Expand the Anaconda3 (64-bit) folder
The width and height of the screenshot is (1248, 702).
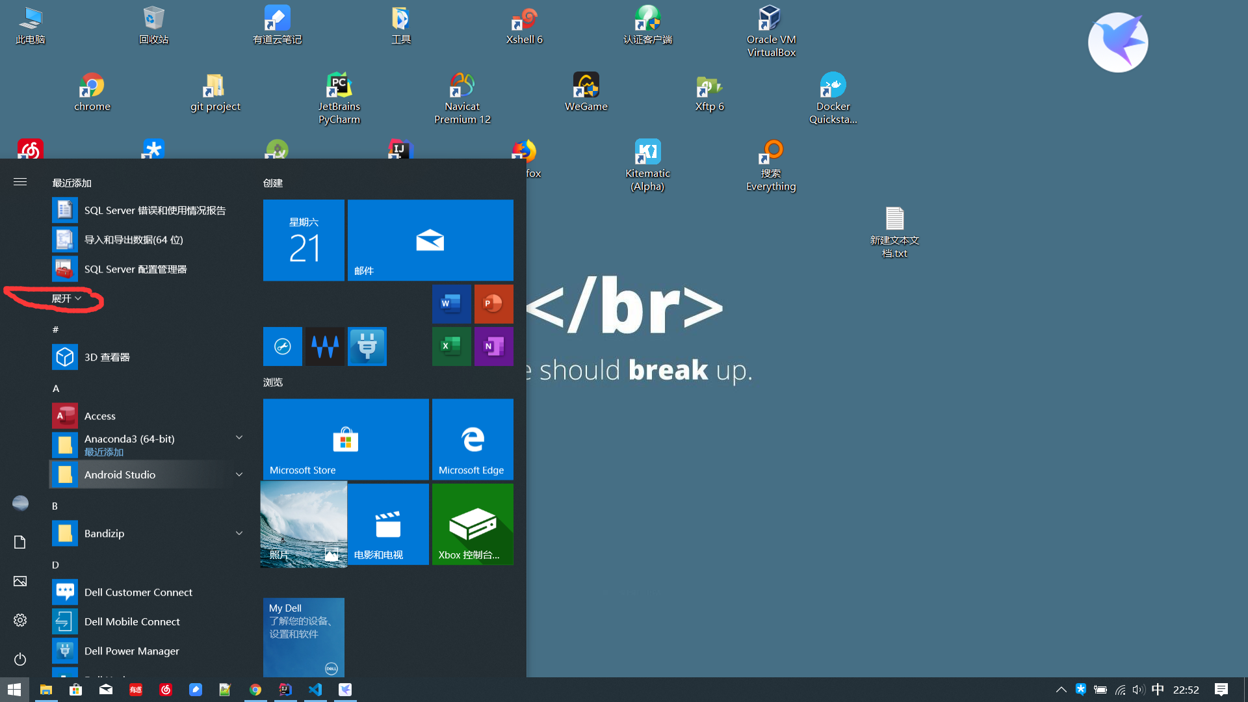[239, 438]
